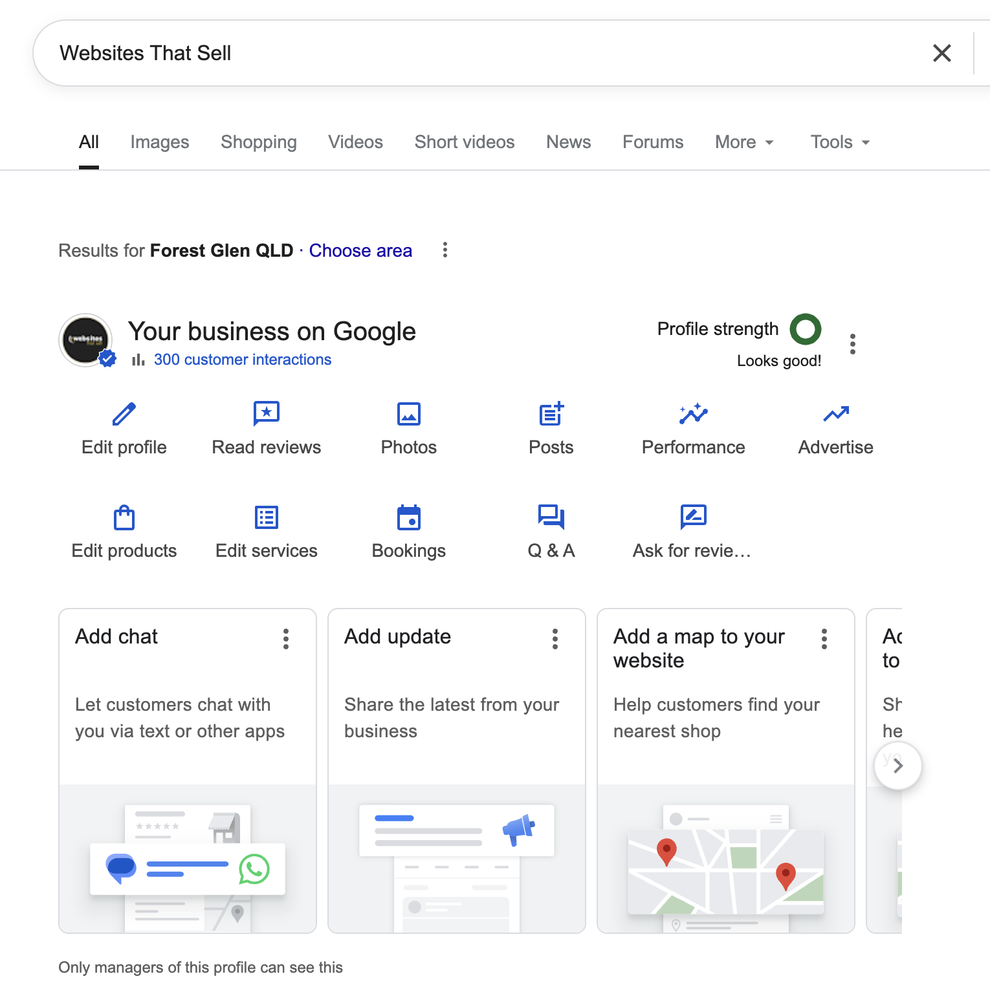This screenshot has width=990, height=1005.
Task: Open the Photos icon
Action: click(409, 414)
